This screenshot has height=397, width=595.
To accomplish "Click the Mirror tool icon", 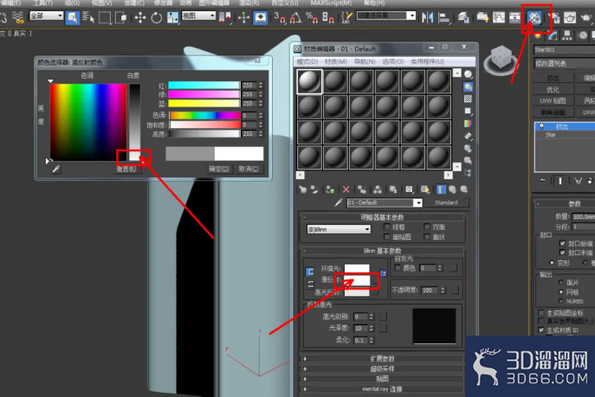I will [x=427, y=17].
